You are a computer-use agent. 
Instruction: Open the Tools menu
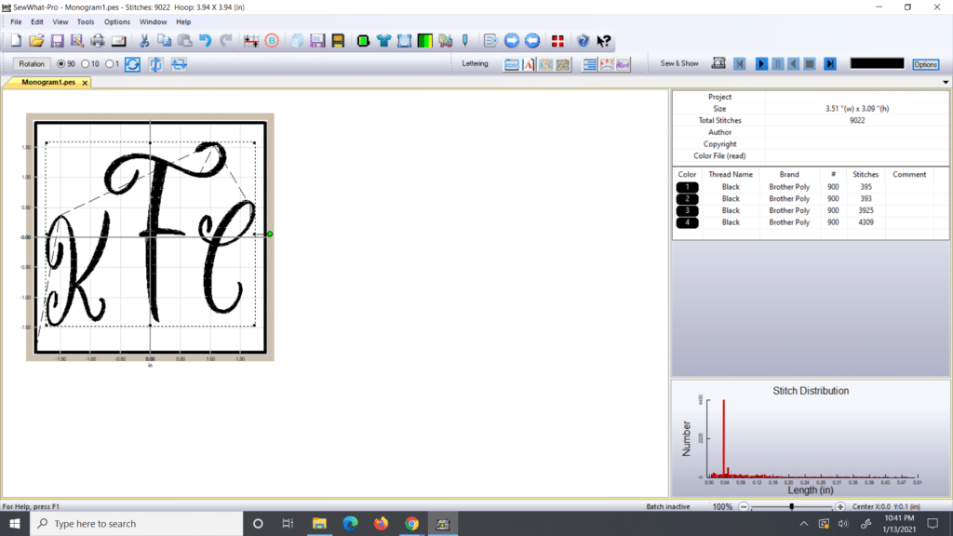click(86, 21)
